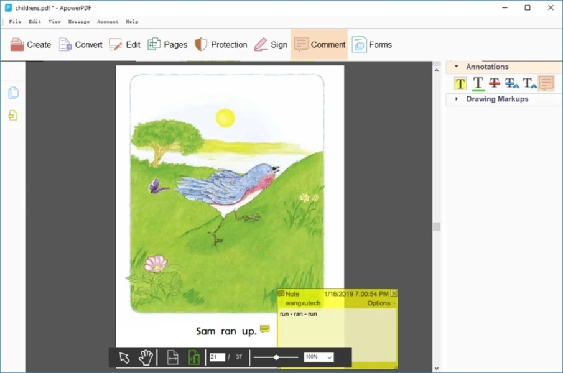Switch to the Pages tab
The image size is (563, 373).
tap(167, 45)
